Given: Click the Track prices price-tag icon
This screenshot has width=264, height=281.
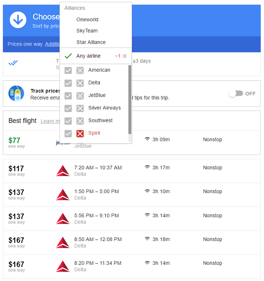Looking at the screenshot, I should tap(16, 94).
